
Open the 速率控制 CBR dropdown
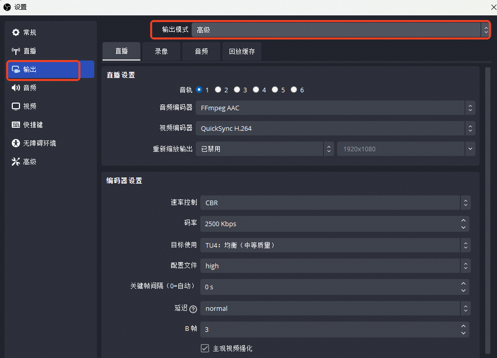click(x=333, y=203)
